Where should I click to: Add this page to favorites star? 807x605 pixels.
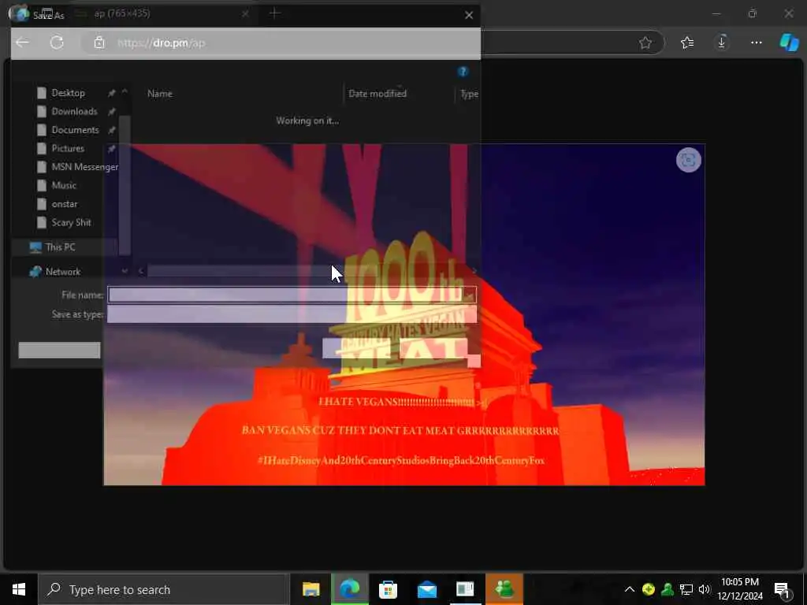pyautogui.click(x=645, y=43)
